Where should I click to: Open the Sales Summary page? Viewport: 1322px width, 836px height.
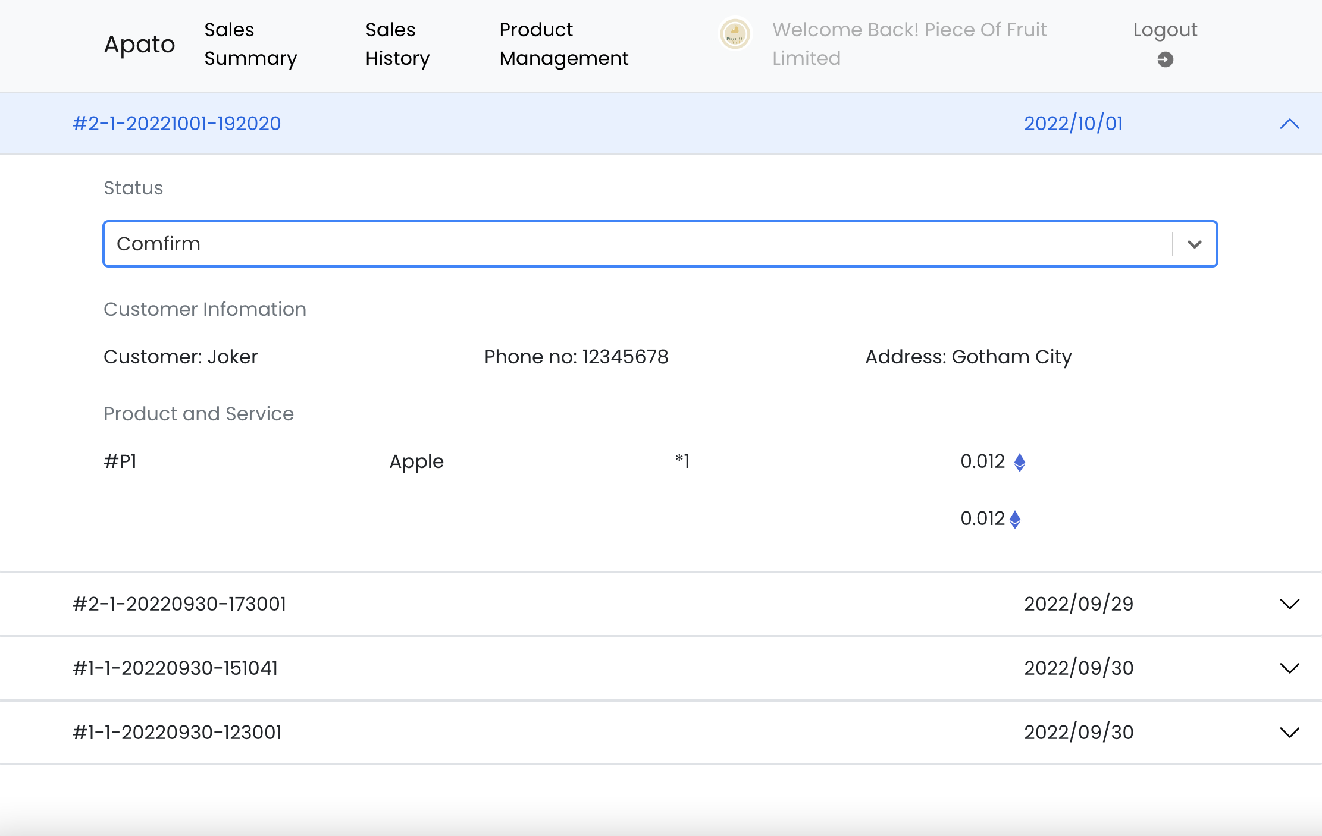tap(250, 44)
